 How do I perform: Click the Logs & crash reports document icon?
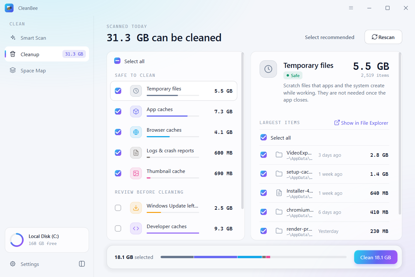pyautogui.click(x=136, y=153)
